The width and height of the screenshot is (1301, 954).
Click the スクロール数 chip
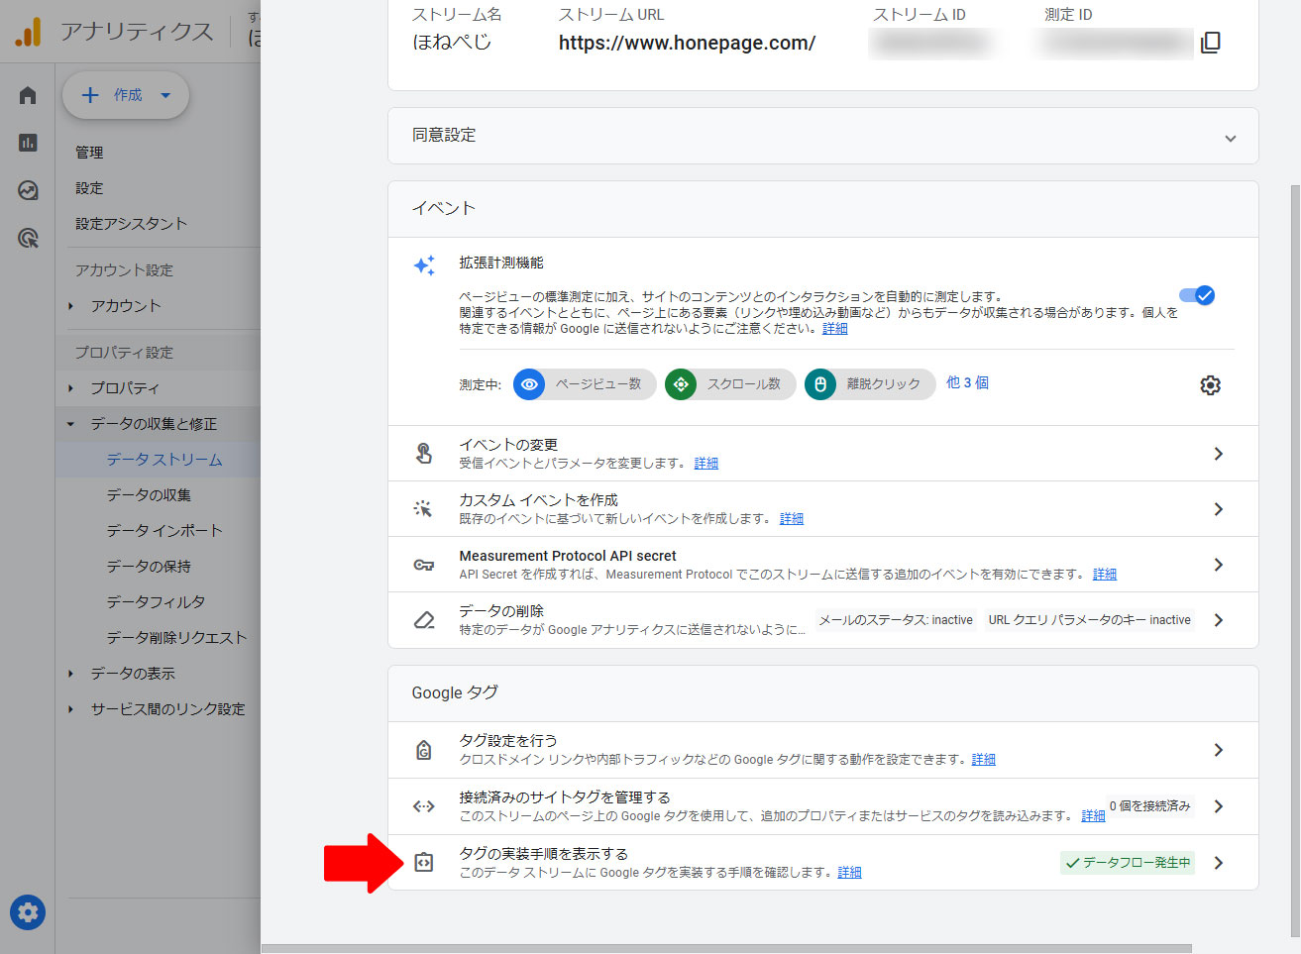point(730,384)
